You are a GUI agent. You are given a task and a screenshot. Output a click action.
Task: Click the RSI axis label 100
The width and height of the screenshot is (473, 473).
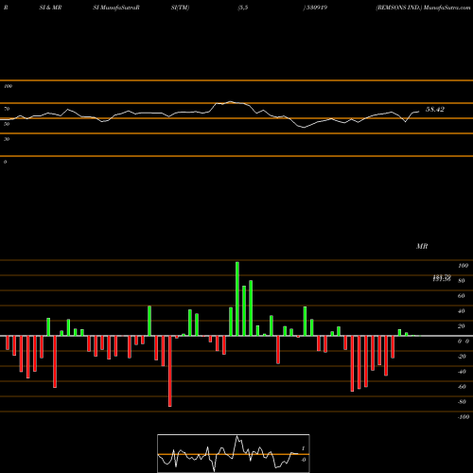(x=8, y=86)
